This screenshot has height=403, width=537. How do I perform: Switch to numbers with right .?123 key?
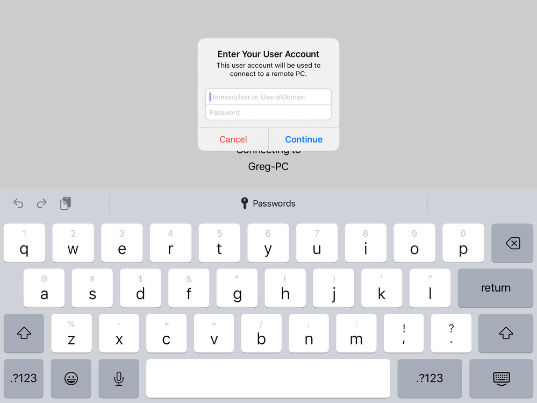[x=429, y=378]
